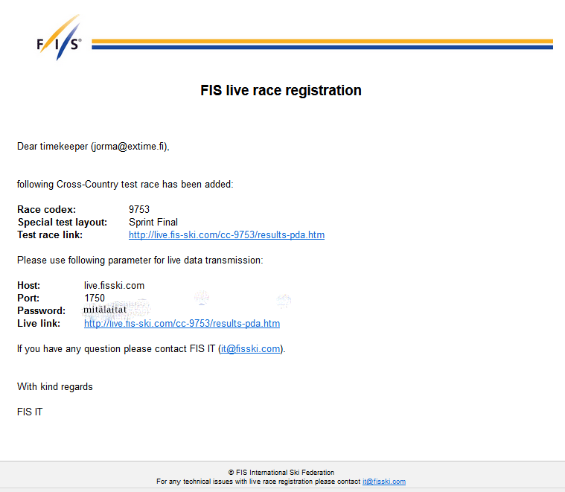565x492 pixels.
Task: Click the orange and blue header stripe
Action: tap(322, 45)
